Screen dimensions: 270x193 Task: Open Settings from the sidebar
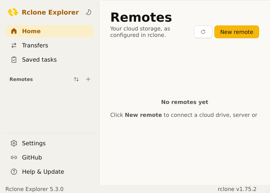click(x=50, y=143)
